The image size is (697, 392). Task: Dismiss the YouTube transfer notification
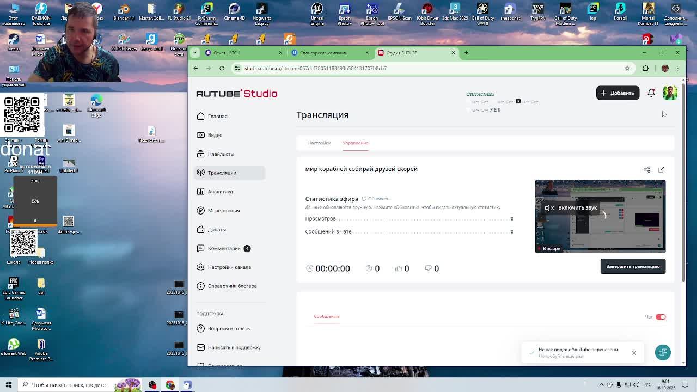[x=634, y=353]
